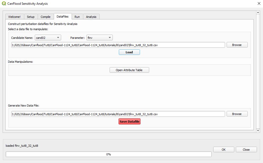Screen dimensions: 263x163
Task: Click the 'Candidate Name:' label
Action: pos(22,38)
